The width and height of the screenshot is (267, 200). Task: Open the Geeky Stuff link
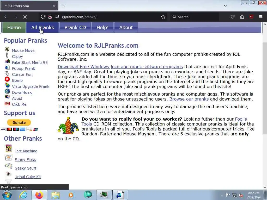25,168
